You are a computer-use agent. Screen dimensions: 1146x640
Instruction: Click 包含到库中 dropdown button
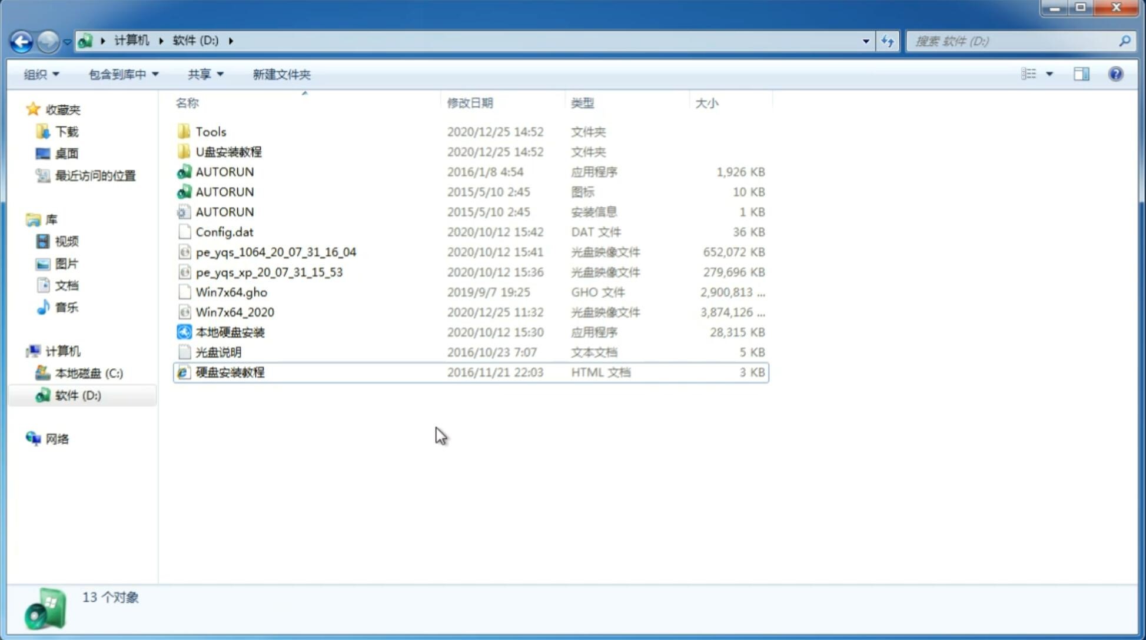[x=122, y=73]
